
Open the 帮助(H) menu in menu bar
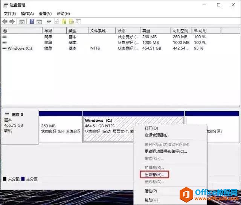[63, 14]
